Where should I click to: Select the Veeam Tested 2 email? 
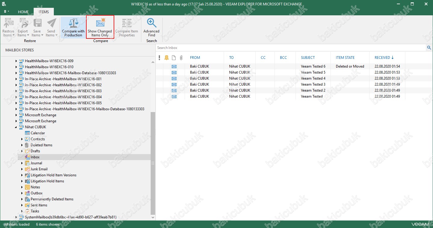[281, 90]
